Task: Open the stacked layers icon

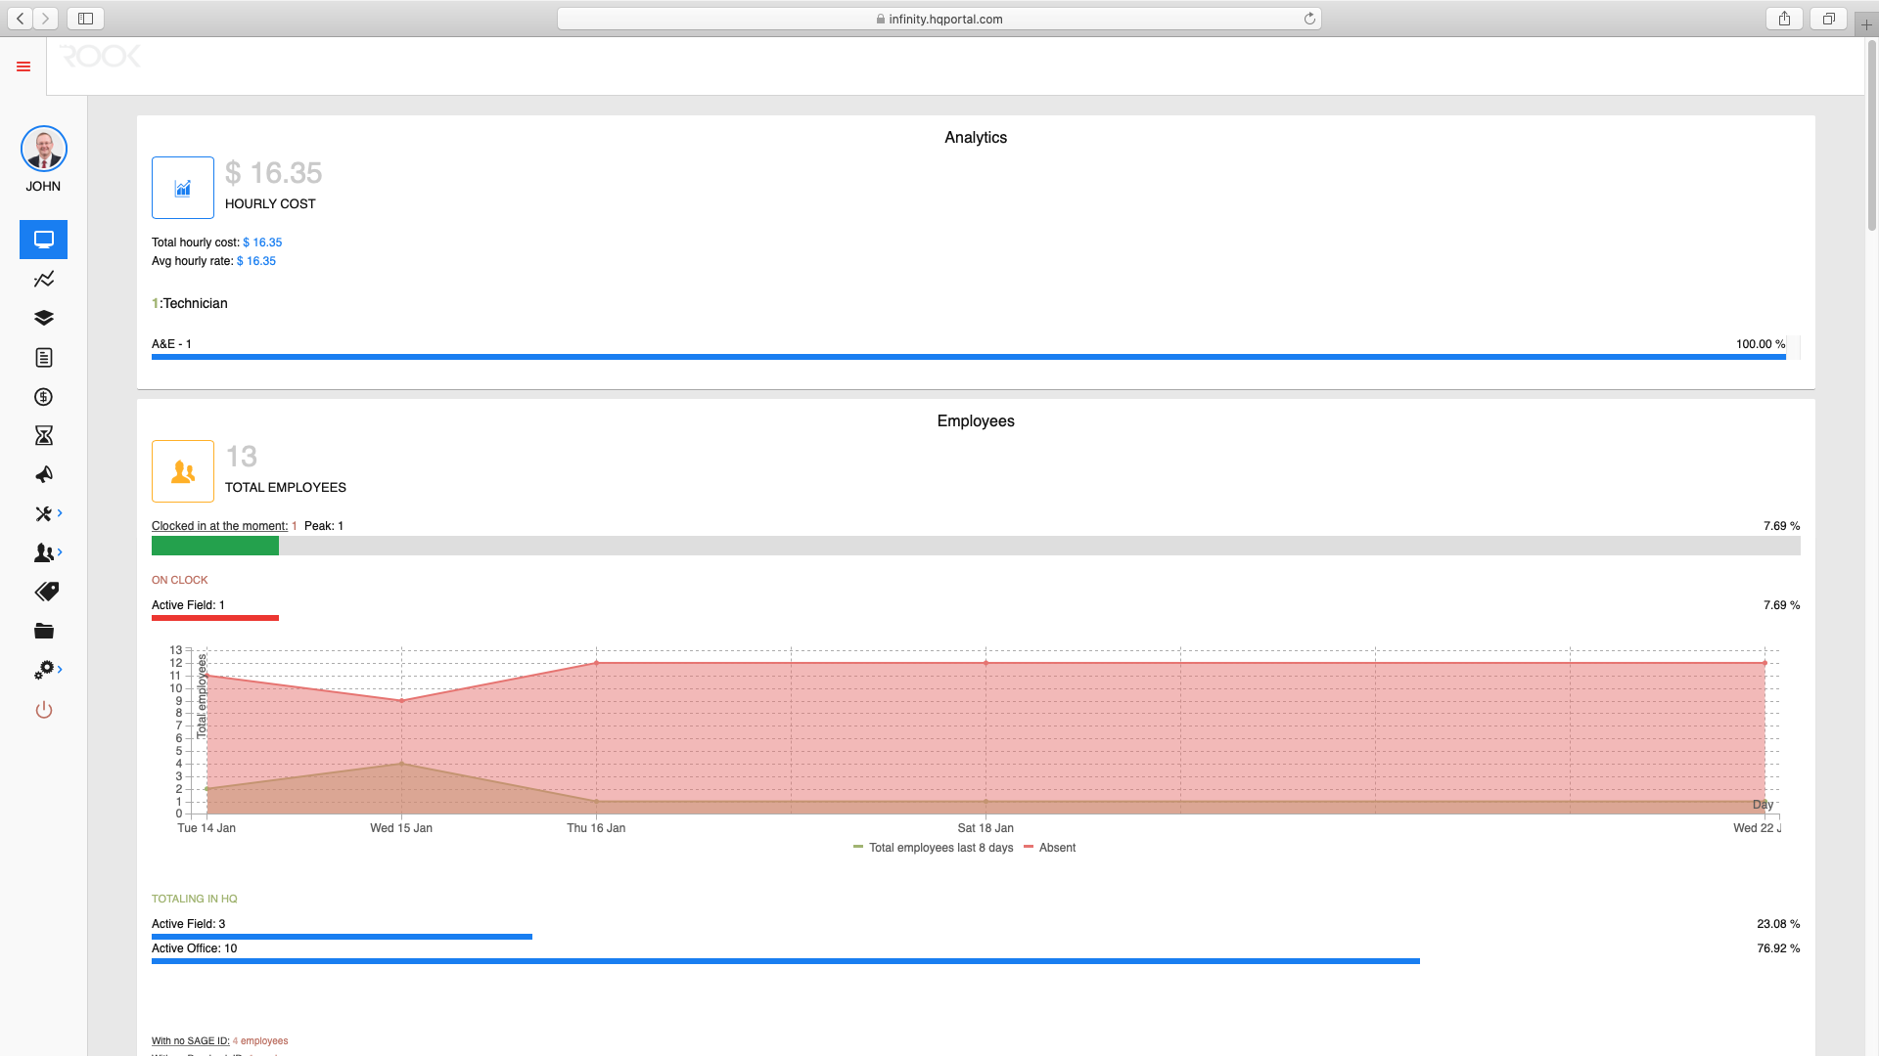Action: pos(43,319)
